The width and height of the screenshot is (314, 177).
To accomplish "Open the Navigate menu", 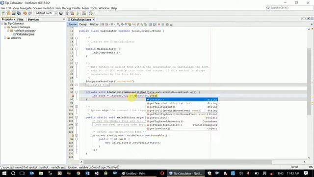I will [26, 8].
